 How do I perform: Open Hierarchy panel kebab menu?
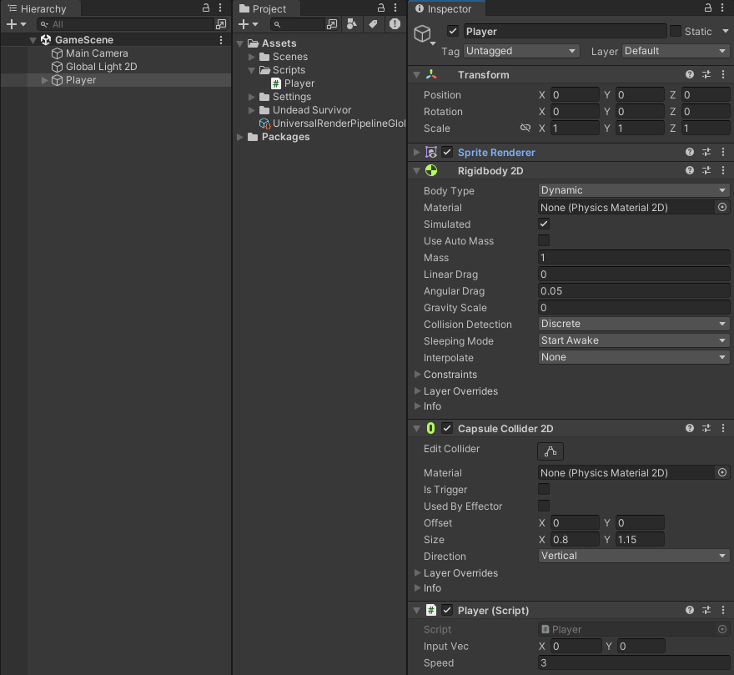(220, 8)
